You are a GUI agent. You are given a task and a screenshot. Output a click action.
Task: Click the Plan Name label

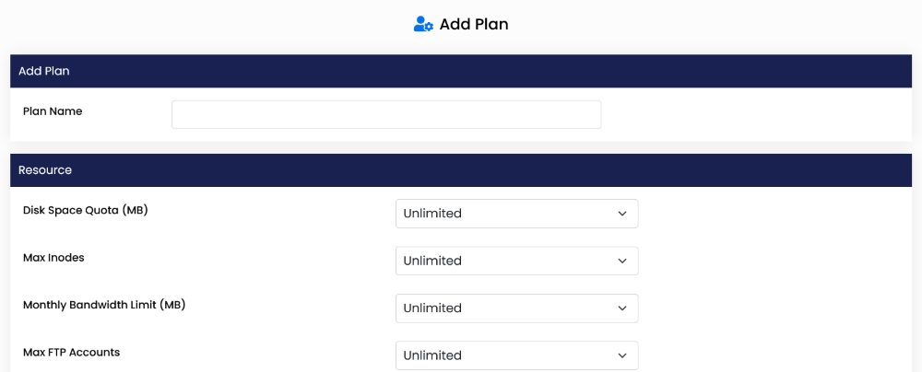53,111
